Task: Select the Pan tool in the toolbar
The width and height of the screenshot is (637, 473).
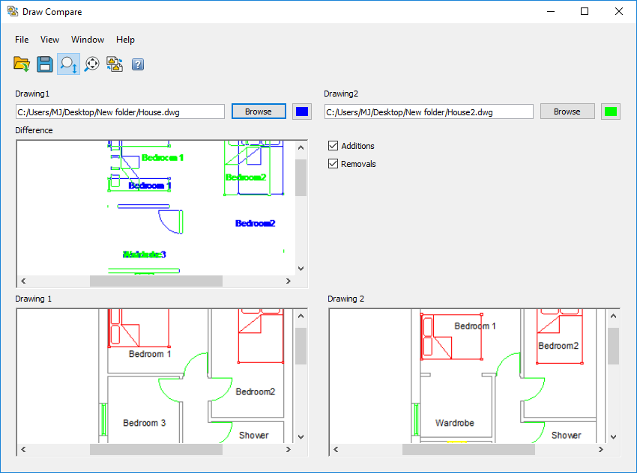Action: pos(91,64)
